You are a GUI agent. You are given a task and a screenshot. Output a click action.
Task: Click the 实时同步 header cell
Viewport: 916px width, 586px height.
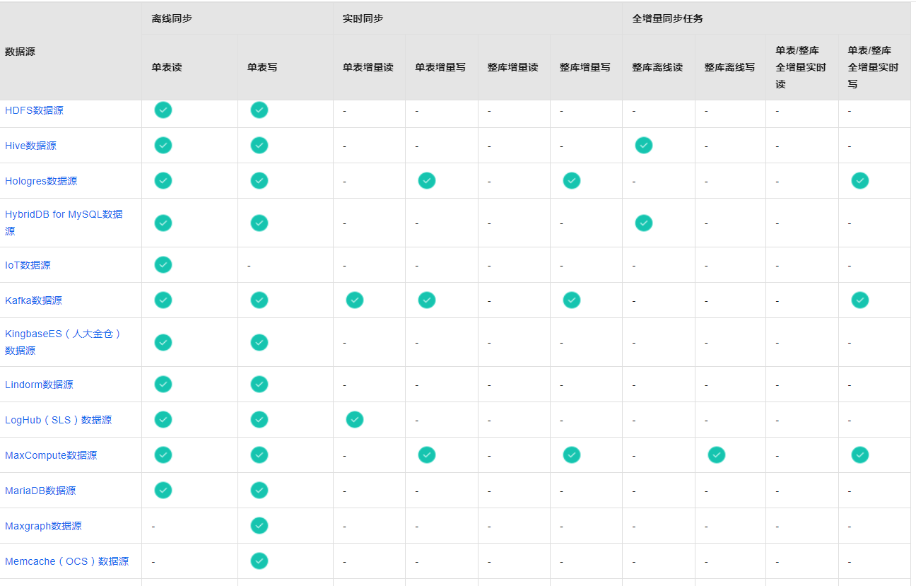[x=478, y=18]
